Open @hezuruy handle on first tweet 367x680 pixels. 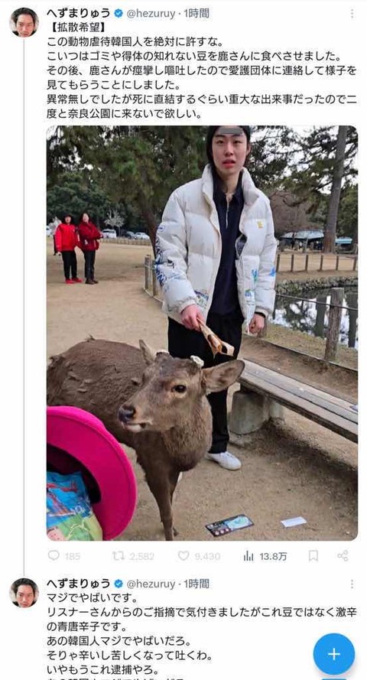pyautogui.click(x=151, y=14)
